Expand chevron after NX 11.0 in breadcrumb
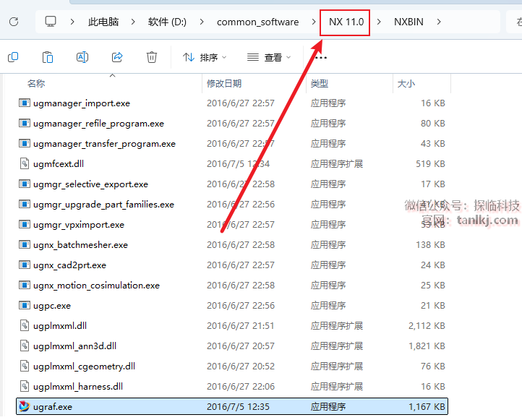Screen dimensions: 522x420 pyautogui.click(x=379, y=22)
